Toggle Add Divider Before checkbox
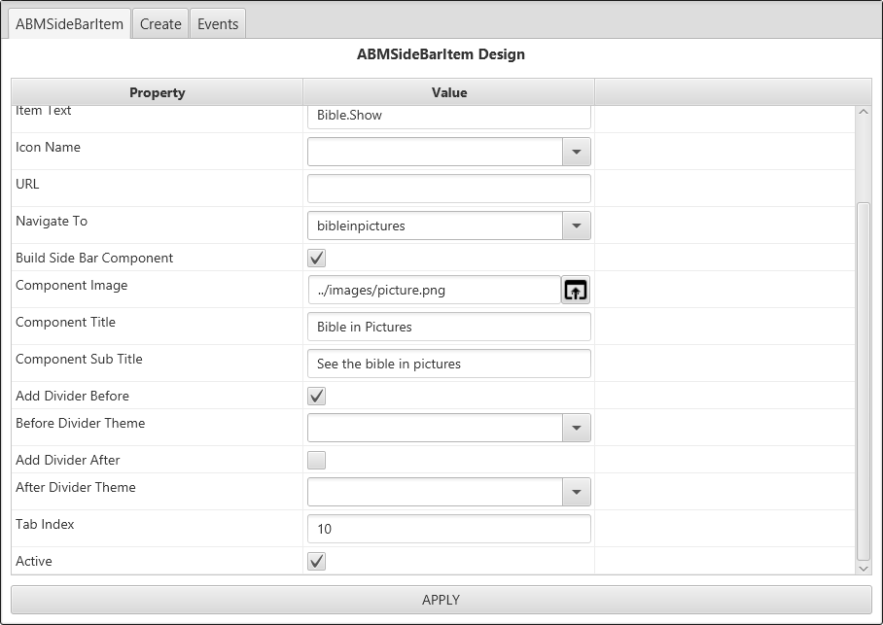The height and width of the screenshot is (625, 883). tap(316, 396)
